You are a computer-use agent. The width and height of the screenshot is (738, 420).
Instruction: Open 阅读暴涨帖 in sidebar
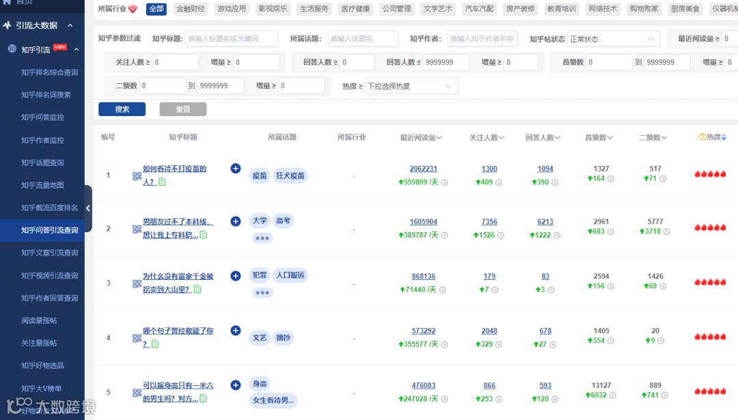click(x=39, y=321)
